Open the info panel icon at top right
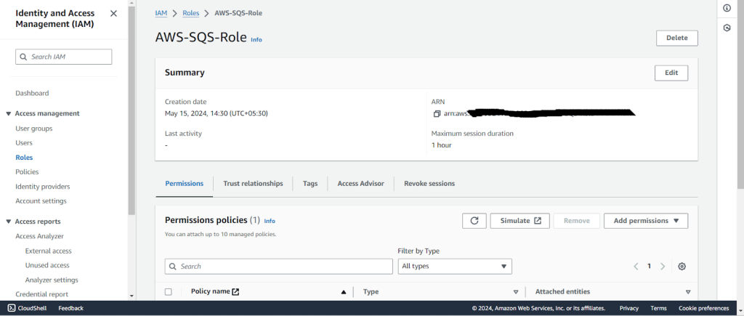The height and width of the screenshot is (316, 744). pos(727,8)
